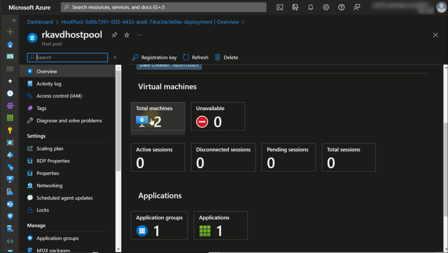Viewport: 448px width, 253px height.
Task: Open portal settings gear icon
Action: tap(326, 7)
